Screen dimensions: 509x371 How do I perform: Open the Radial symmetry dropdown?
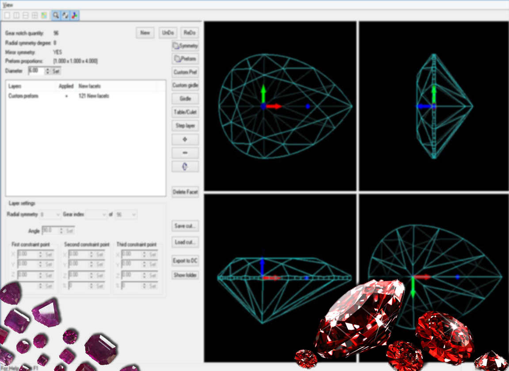point(50,215)
